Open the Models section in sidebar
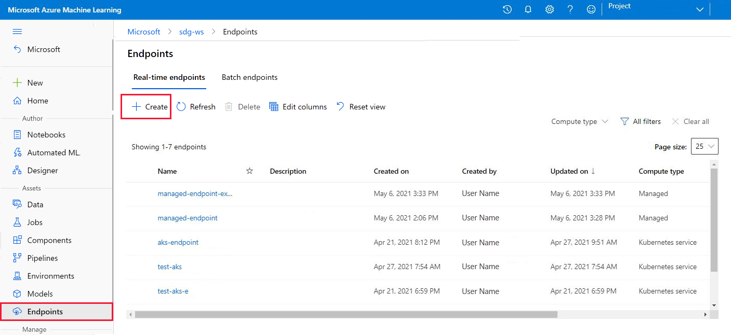 [41, 294]
